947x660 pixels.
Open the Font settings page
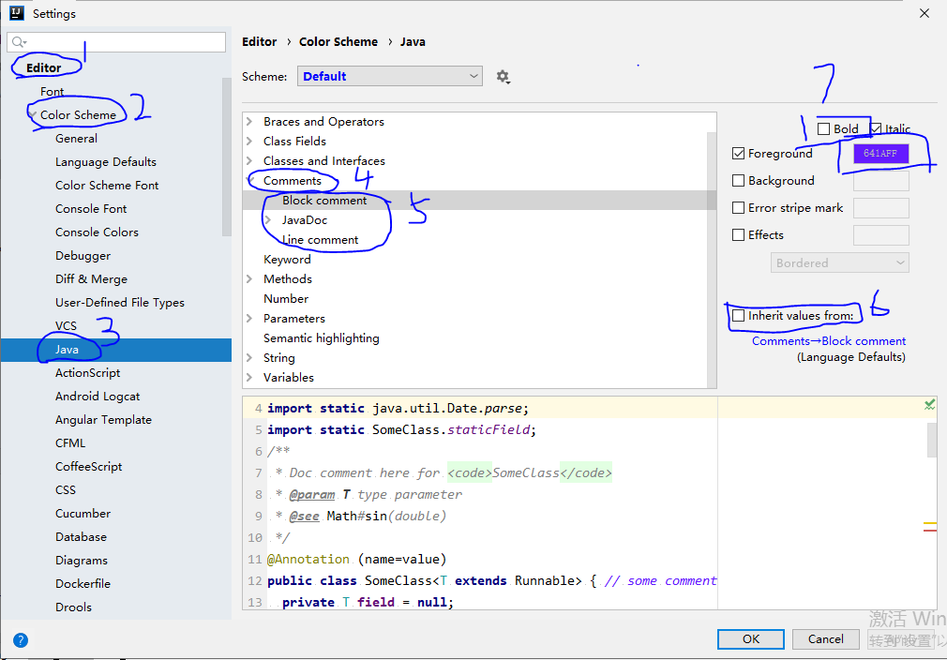(x=52, y=92)
